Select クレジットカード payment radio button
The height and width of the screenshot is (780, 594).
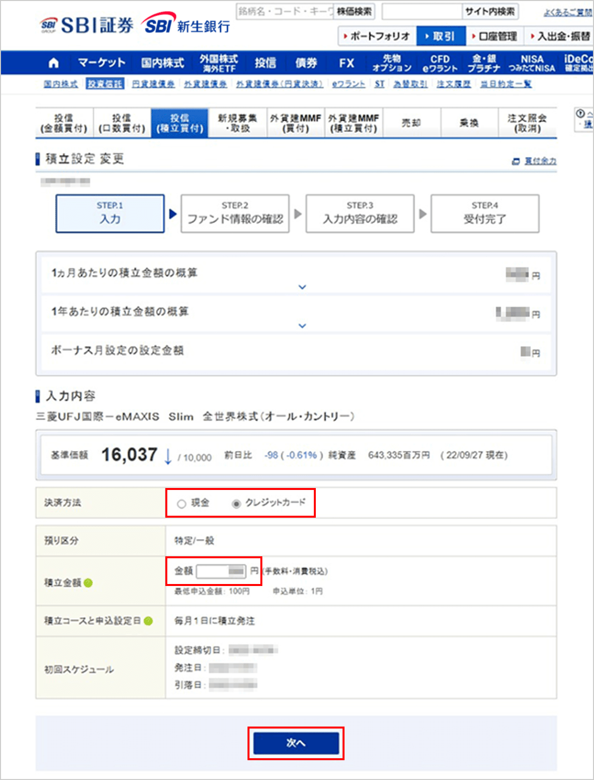pyautogui.click(x=237, y=504)
